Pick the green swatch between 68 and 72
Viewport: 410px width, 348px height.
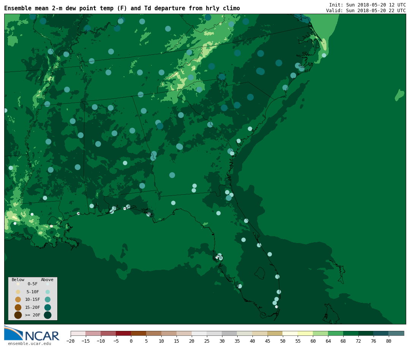pos(351,333)
